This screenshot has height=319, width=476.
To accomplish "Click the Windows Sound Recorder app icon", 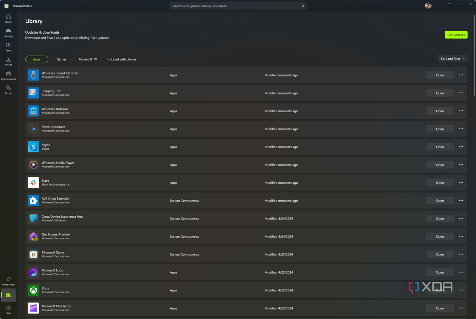I will pyautogui.click(x=33, y=75).
